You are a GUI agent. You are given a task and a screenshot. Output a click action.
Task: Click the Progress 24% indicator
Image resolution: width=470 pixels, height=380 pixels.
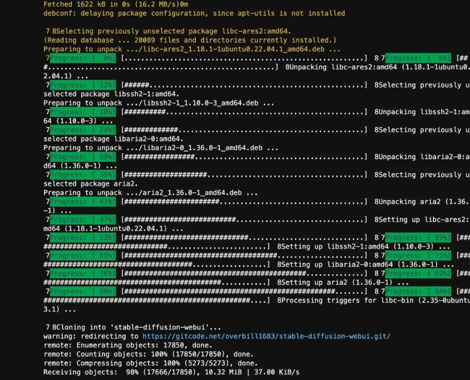click(83, 130)
